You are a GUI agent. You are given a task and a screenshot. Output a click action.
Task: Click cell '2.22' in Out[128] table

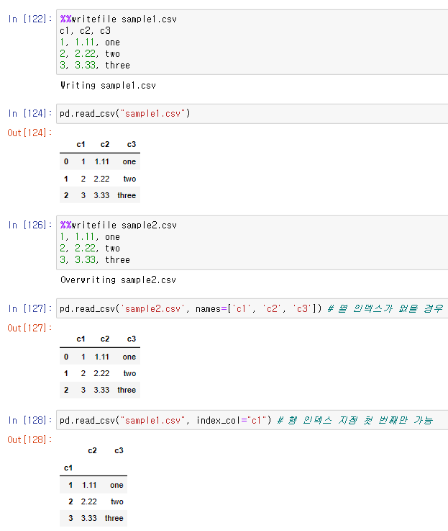89,502
